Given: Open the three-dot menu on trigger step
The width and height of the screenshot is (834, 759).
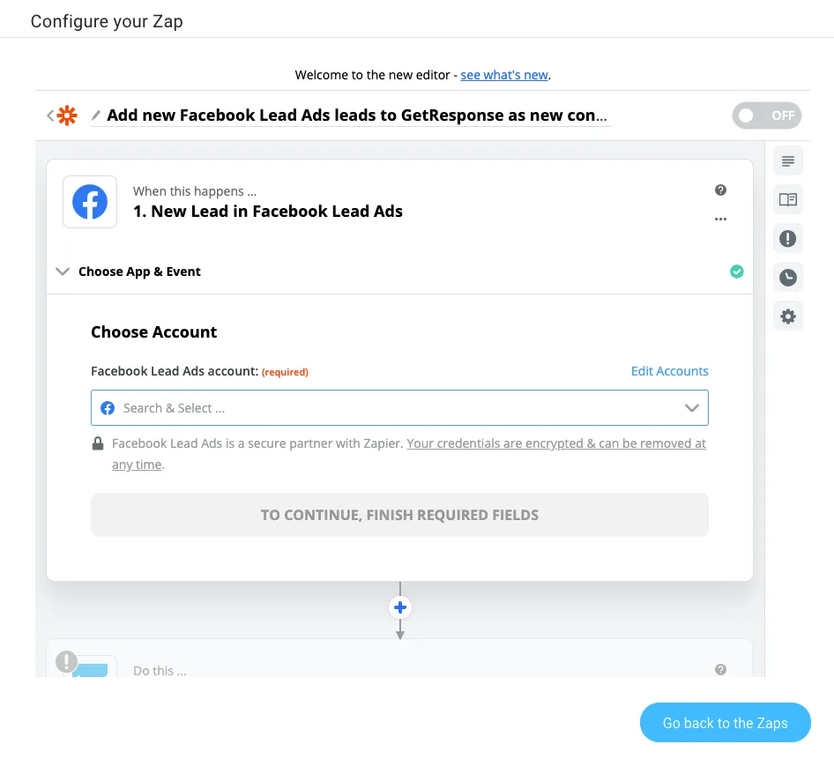Looking at the screenshot, I should pos(720,219).
